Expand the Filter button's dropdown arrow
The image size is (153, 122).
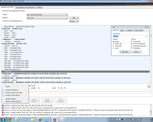(x=78, y=18)
